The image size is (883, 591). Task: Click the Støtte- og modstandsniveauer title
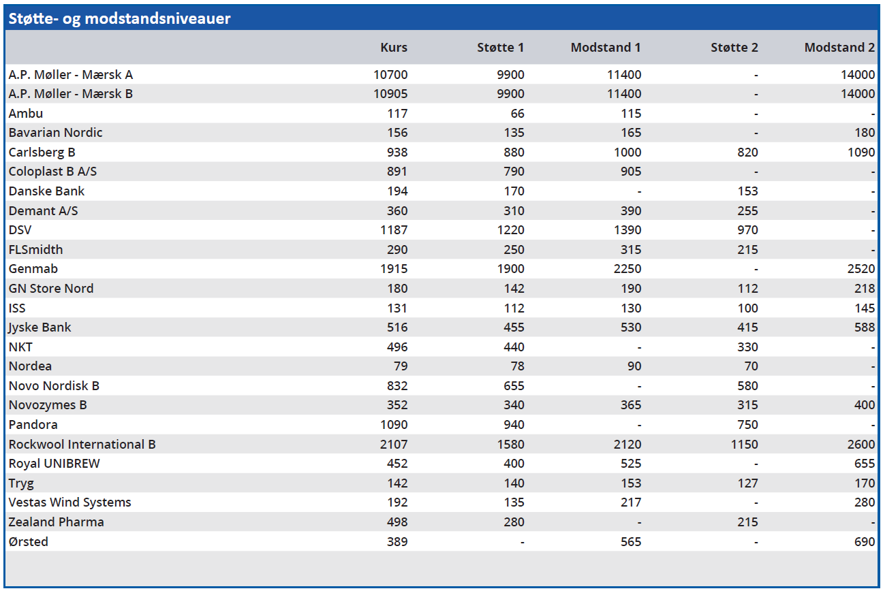(x=119, y=18)
